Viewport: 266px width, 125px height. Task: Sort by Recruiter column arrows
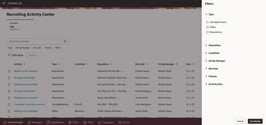pyautogui.click(x=147, y=64)
